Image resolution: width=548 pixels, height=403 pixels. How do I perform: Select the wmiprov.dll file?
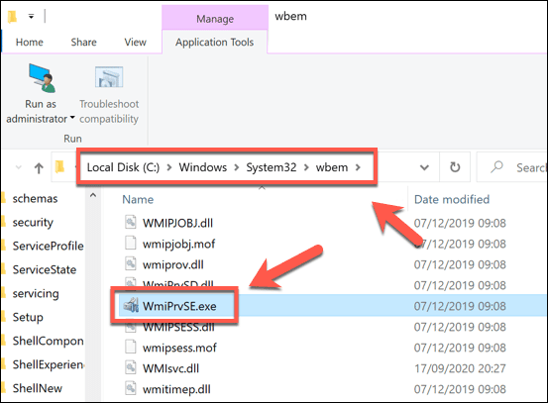pyautogui.click(x=173, y=264)
